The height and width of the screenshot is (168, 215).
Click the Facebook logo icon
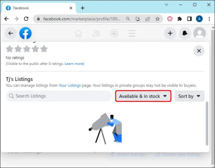tap(26, 33)
